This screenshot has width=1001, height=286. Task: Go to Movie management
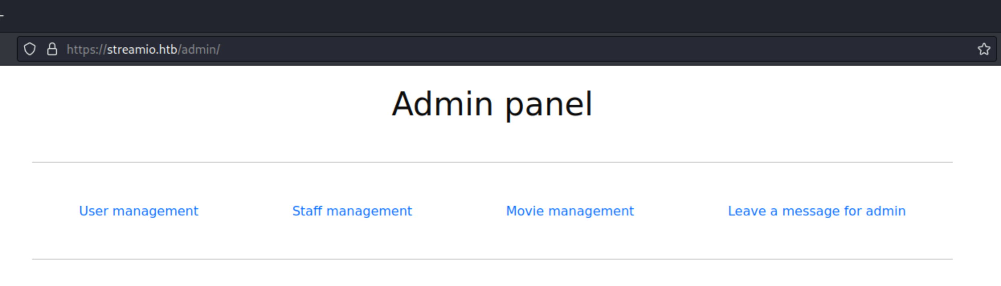coord(570,211)
